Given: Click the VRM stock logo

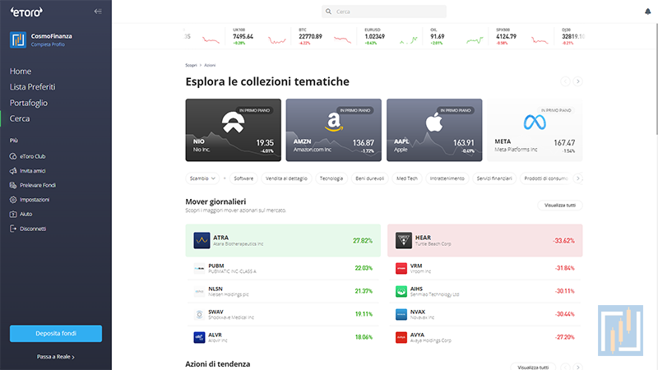Looking at the screenshot, I should 401,268.
